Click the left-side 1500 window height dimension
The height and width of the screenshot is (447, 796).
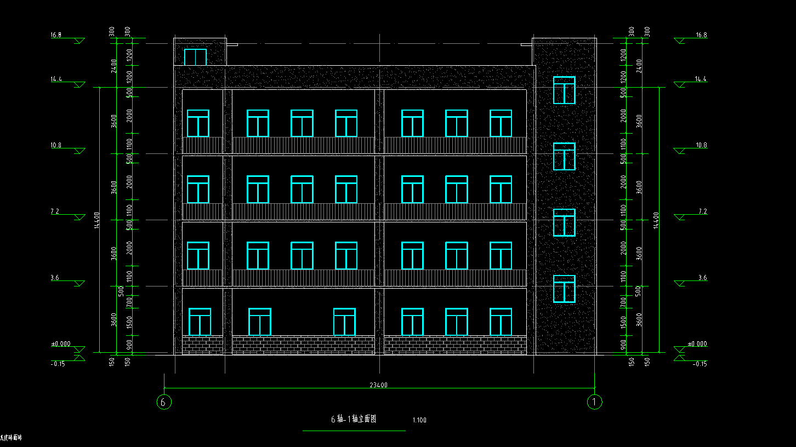pyautogui.click(x=129, y=322)
